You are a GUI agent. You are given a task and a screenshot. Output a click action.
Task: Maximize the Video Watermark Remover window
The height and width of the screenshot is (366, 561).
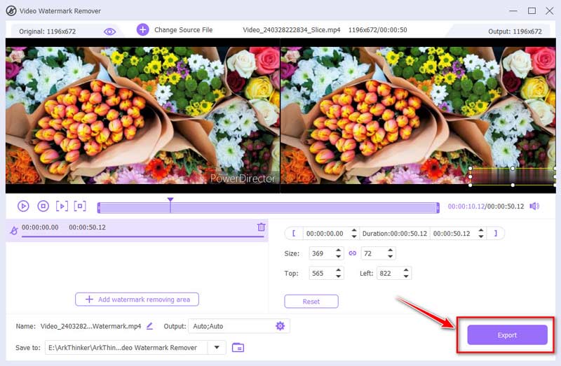(x=532, y=10)
